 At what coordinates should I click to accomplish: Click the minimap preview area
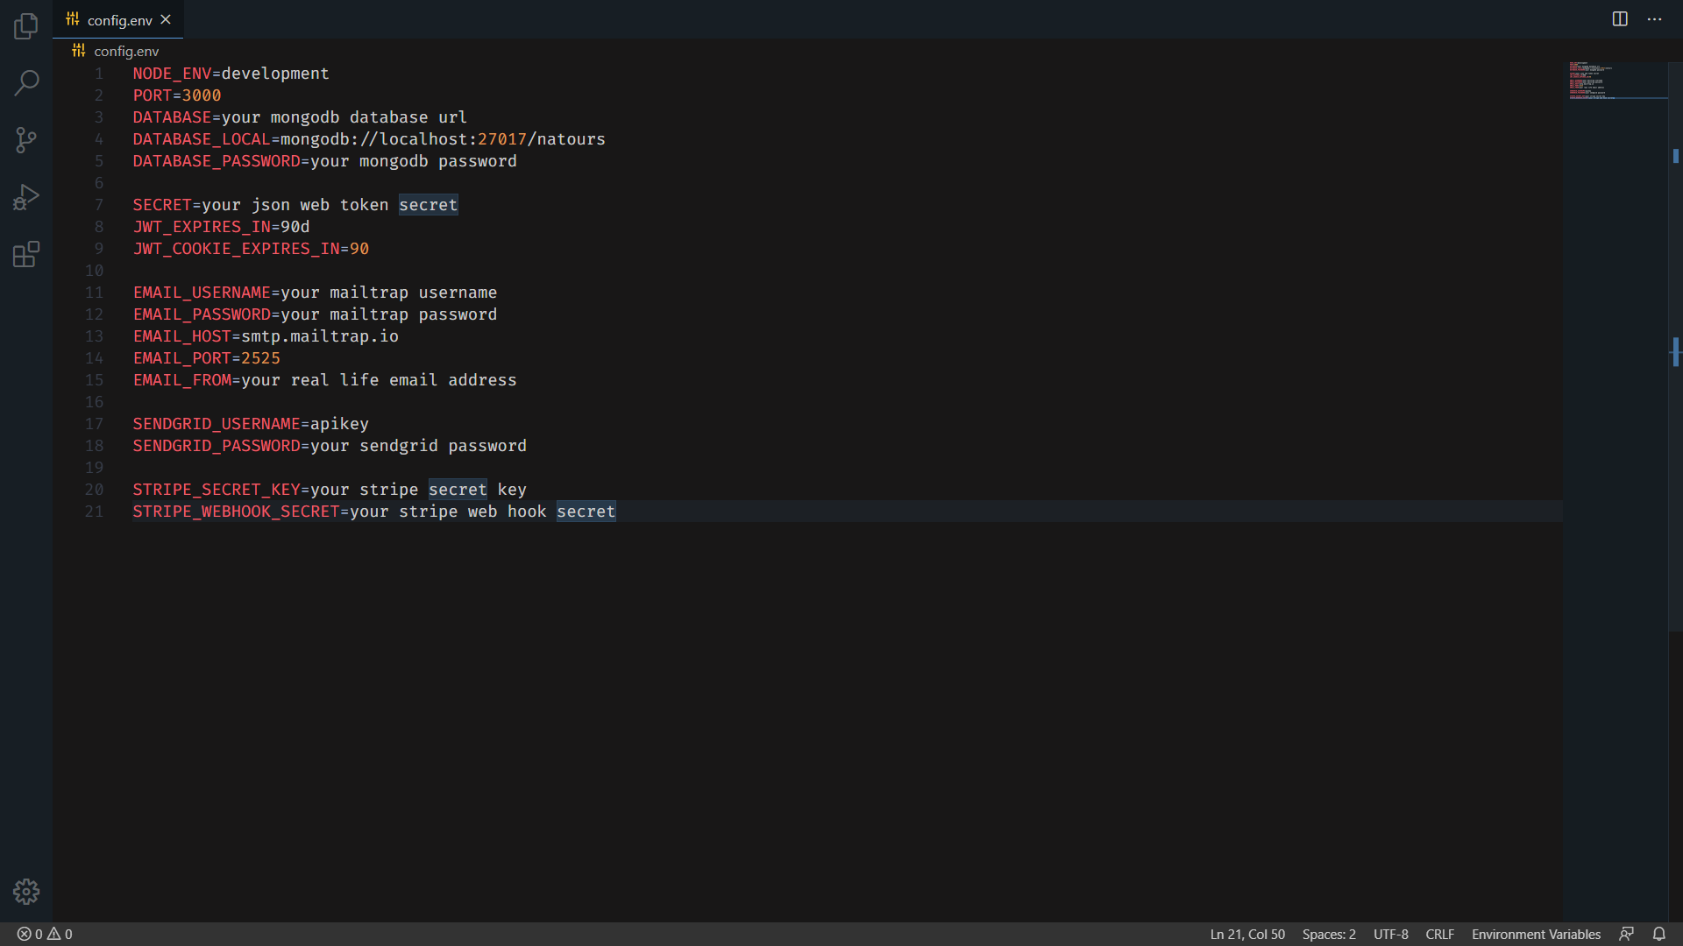[x=1616, y=81]
